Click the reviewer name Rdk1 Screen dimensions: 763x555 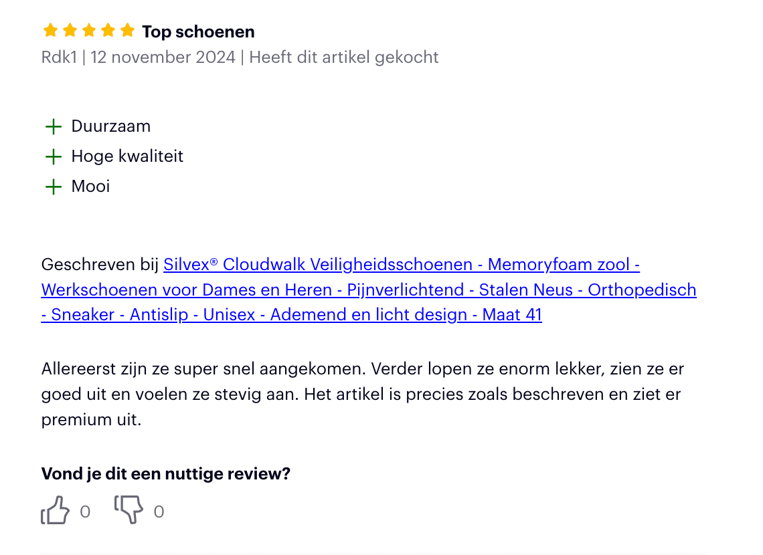[x=59, y=58]
